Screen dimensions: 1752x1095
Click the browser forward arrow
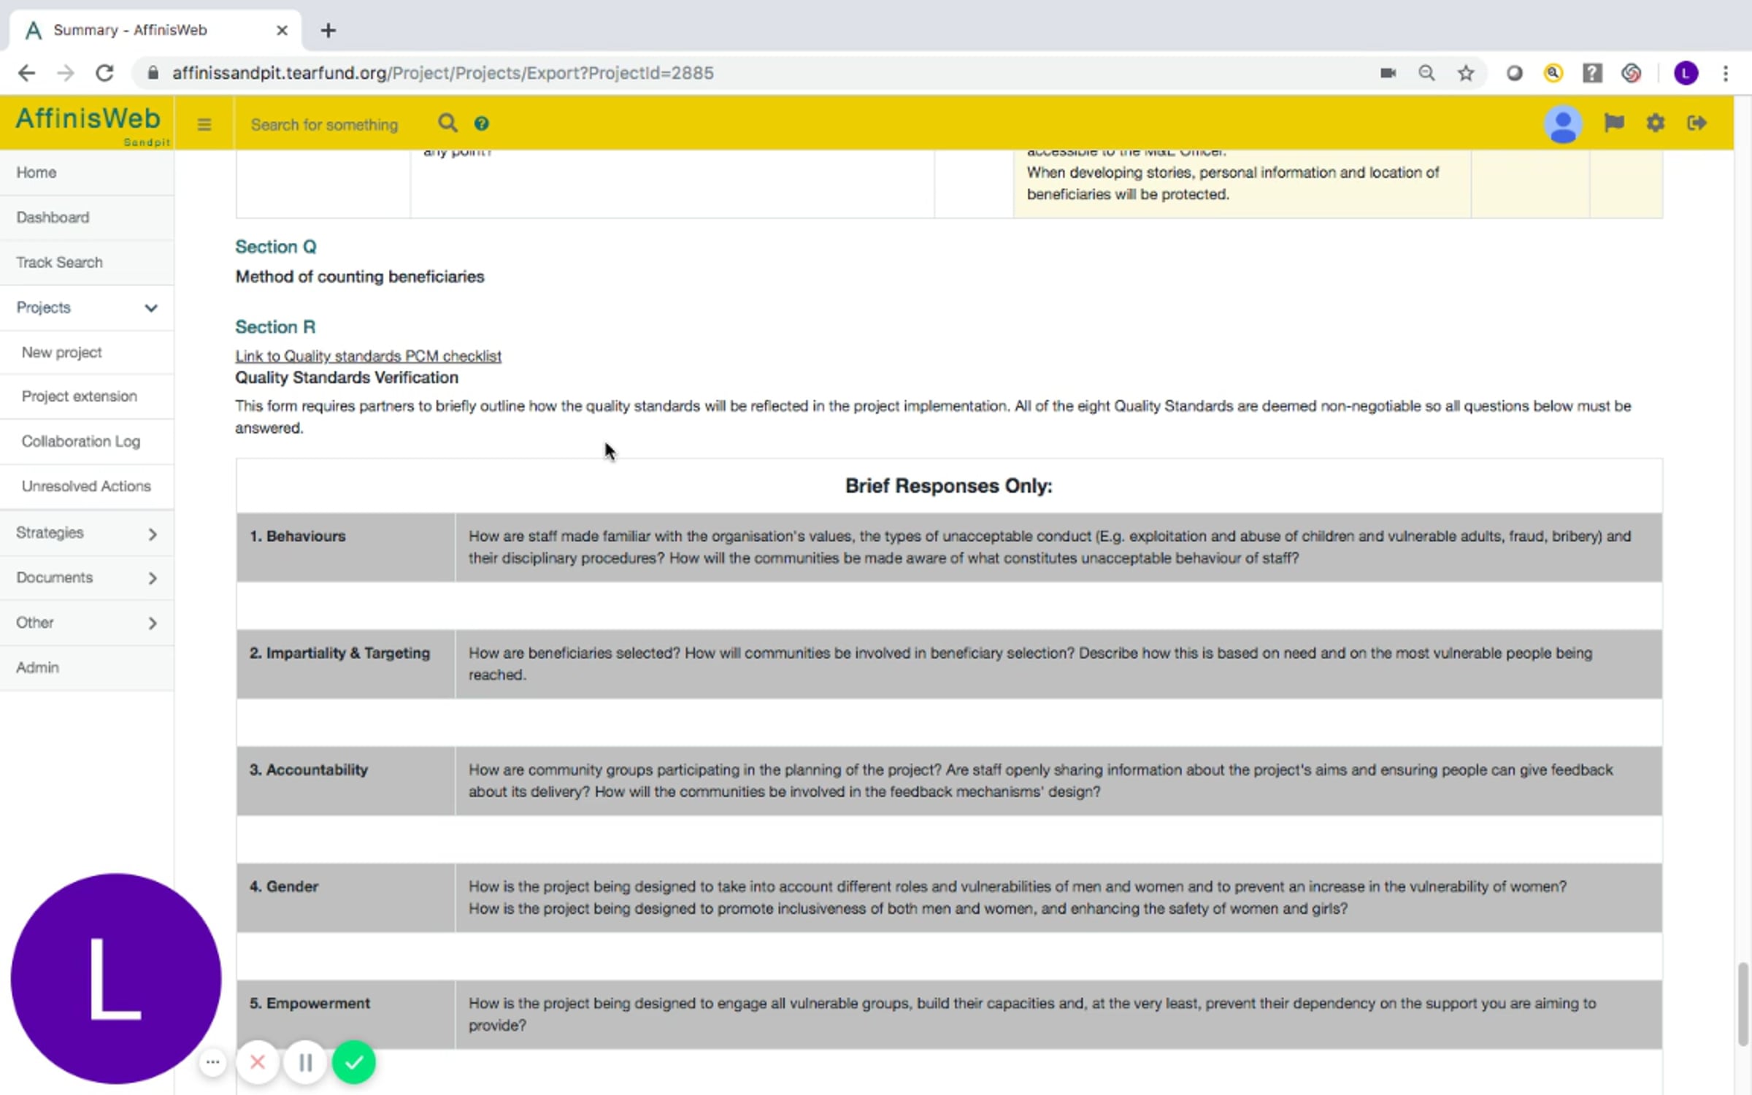point(66,73)
